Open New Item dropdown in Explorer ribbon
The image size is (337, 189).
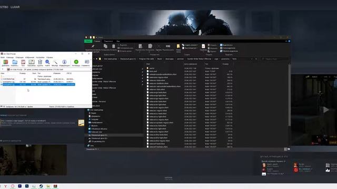(190, 45)
